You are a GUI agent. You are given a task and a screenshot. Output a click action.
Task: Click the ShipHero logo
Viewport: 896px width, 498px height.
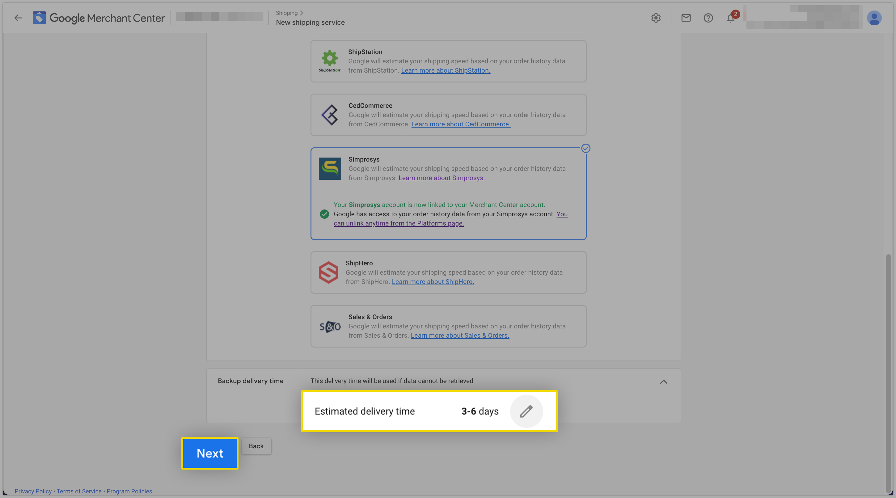pos(328,272)
